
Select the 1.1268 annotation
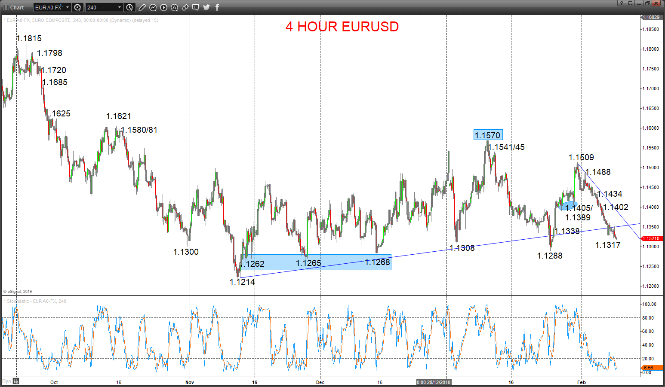[x=377, y=262]
